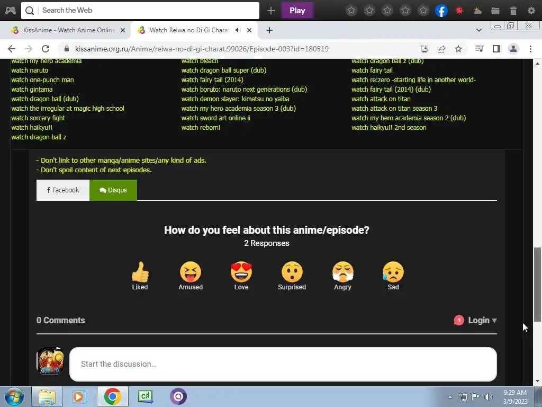Open watch sword art online ii link
Screen dimensions: 542x407
pos(216,118)
